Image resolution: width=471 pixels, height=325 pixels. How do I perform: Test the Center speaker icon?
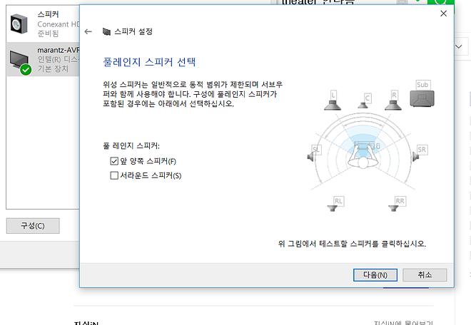click(x=365, y=101)
